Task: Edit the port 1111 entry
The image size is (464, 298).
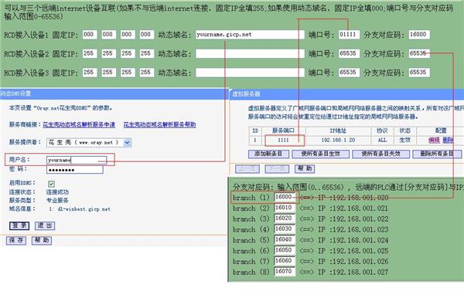Action: click(x=434, y=140)
